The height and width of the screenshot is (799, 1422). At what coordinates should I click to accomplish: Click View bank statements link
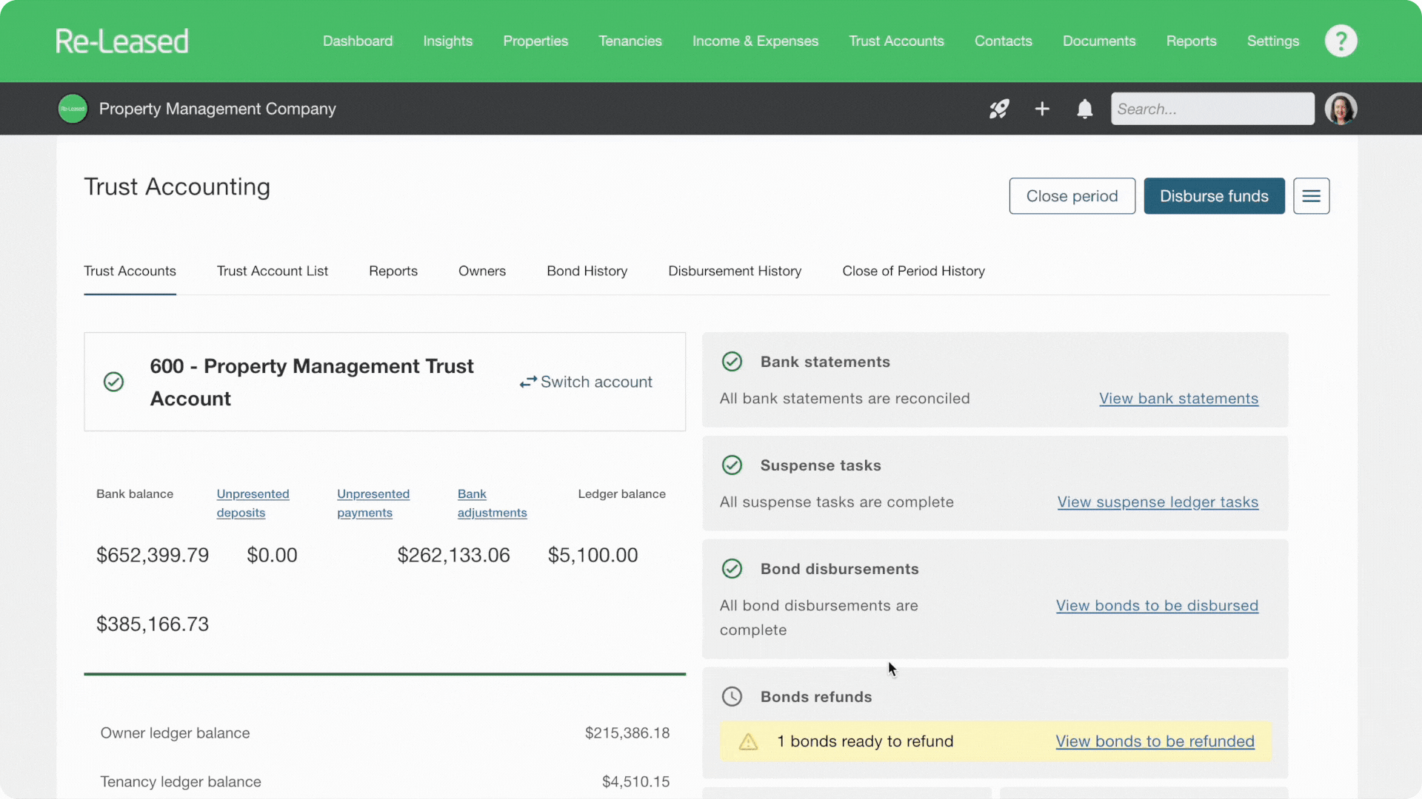pyautogui.click(x=1178, y=399)
